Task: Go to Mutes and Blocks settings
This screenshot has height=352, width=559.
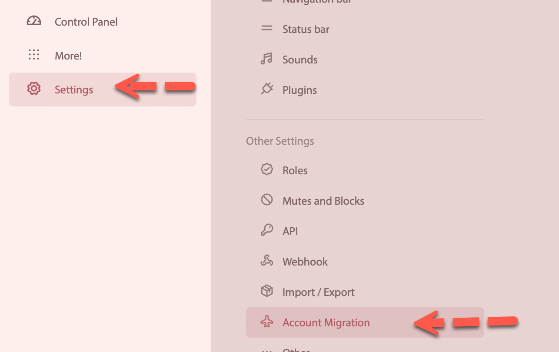Action: click(x=365, y=201)
